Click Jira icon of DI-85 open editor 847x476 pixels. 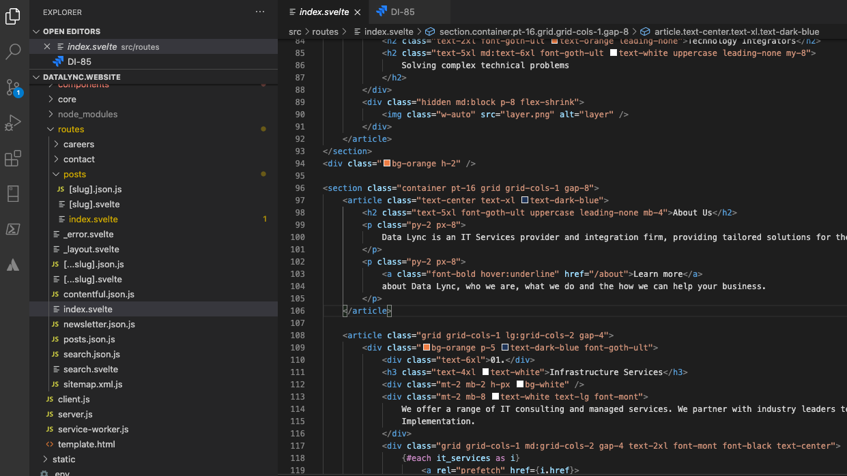(x=59, y=61)
